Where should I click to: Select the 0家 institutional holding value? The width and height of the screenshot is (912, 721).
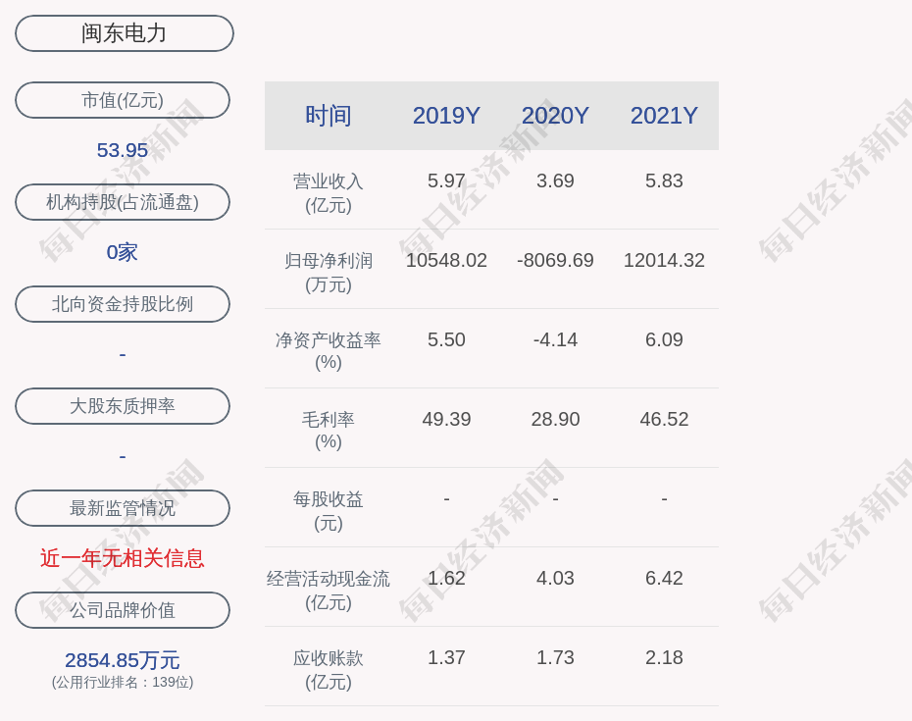click(x=123, y=252)
